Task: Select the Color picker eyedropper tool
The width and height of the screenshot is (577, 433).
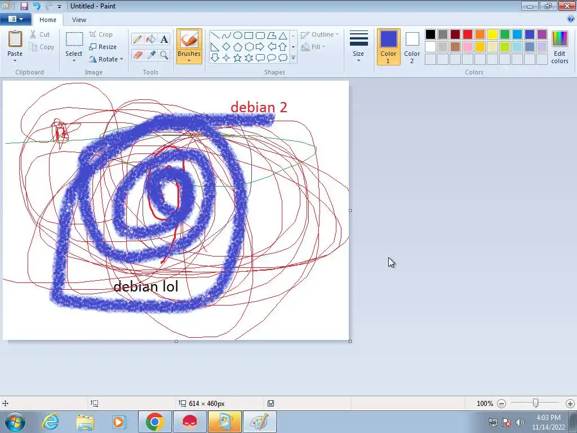Action: click(151, 55)
